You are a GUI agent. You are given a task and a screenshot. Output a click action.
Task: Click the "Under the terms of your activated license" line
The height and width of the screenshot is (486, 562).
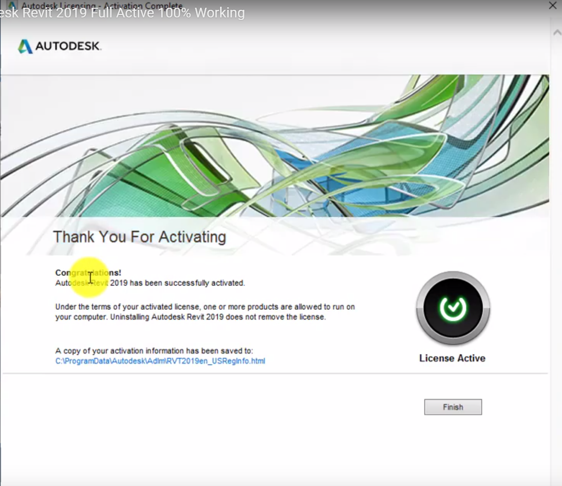205,307
